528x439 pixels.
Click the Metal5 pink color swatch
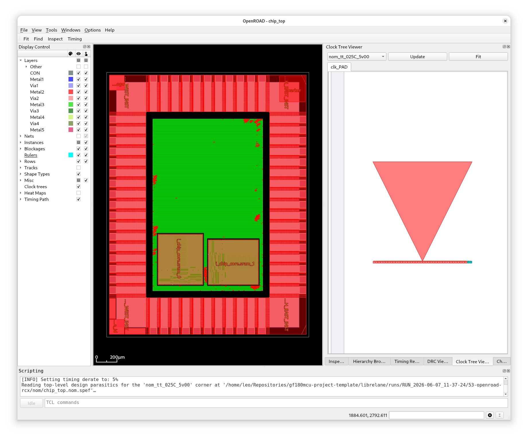coord(71,130)
